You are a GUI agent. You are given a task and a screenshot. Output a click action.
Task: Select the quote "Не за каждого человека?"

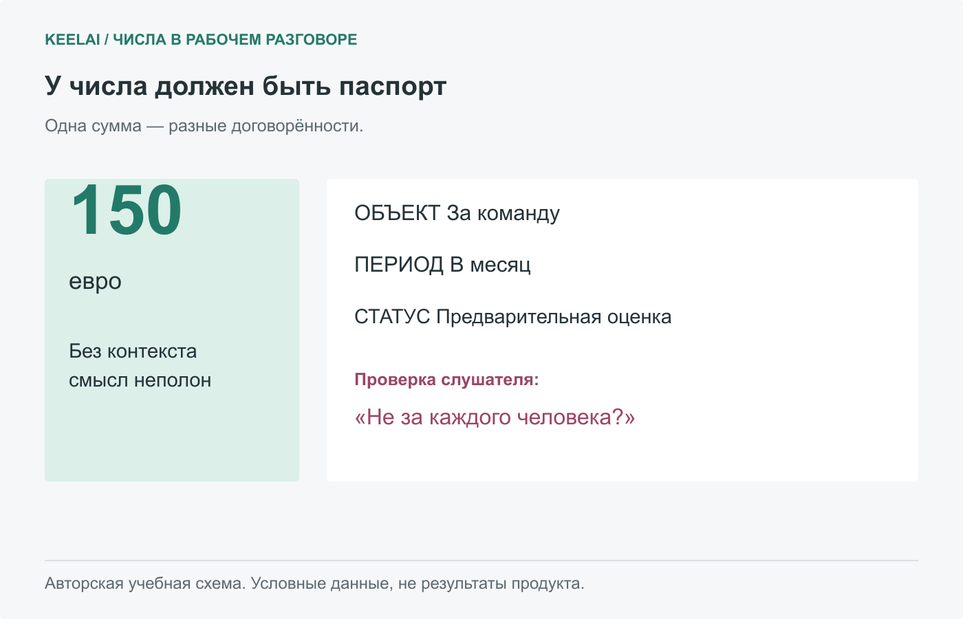[495, 417]
